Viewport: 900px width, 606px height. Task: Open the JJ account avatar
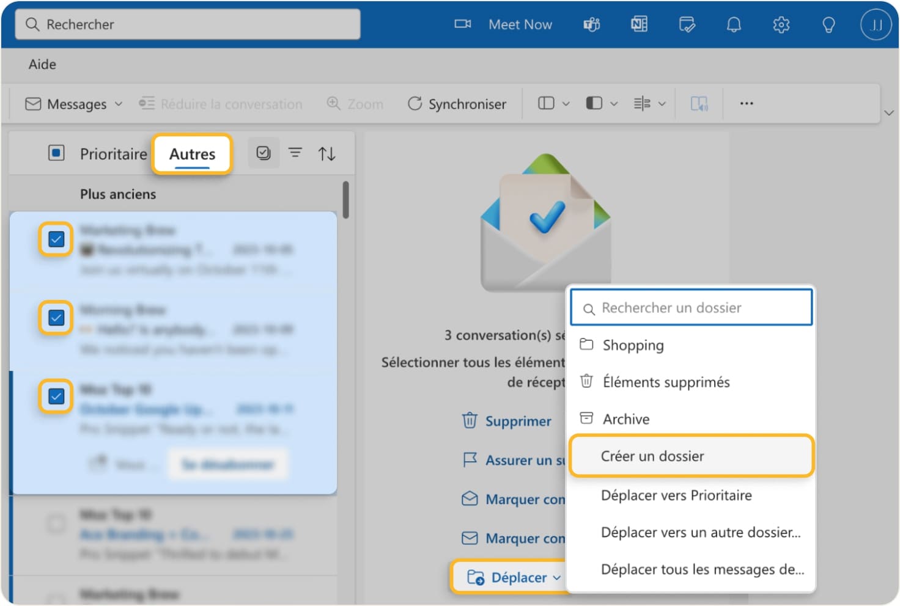[876, 24]
